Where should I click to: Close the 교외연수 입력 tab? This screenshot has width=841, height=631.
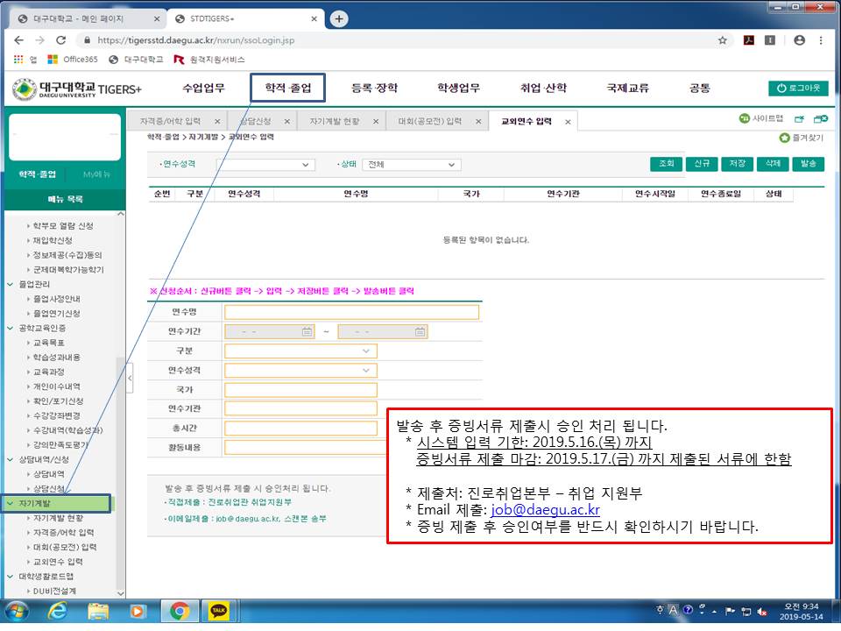[568, 122]
